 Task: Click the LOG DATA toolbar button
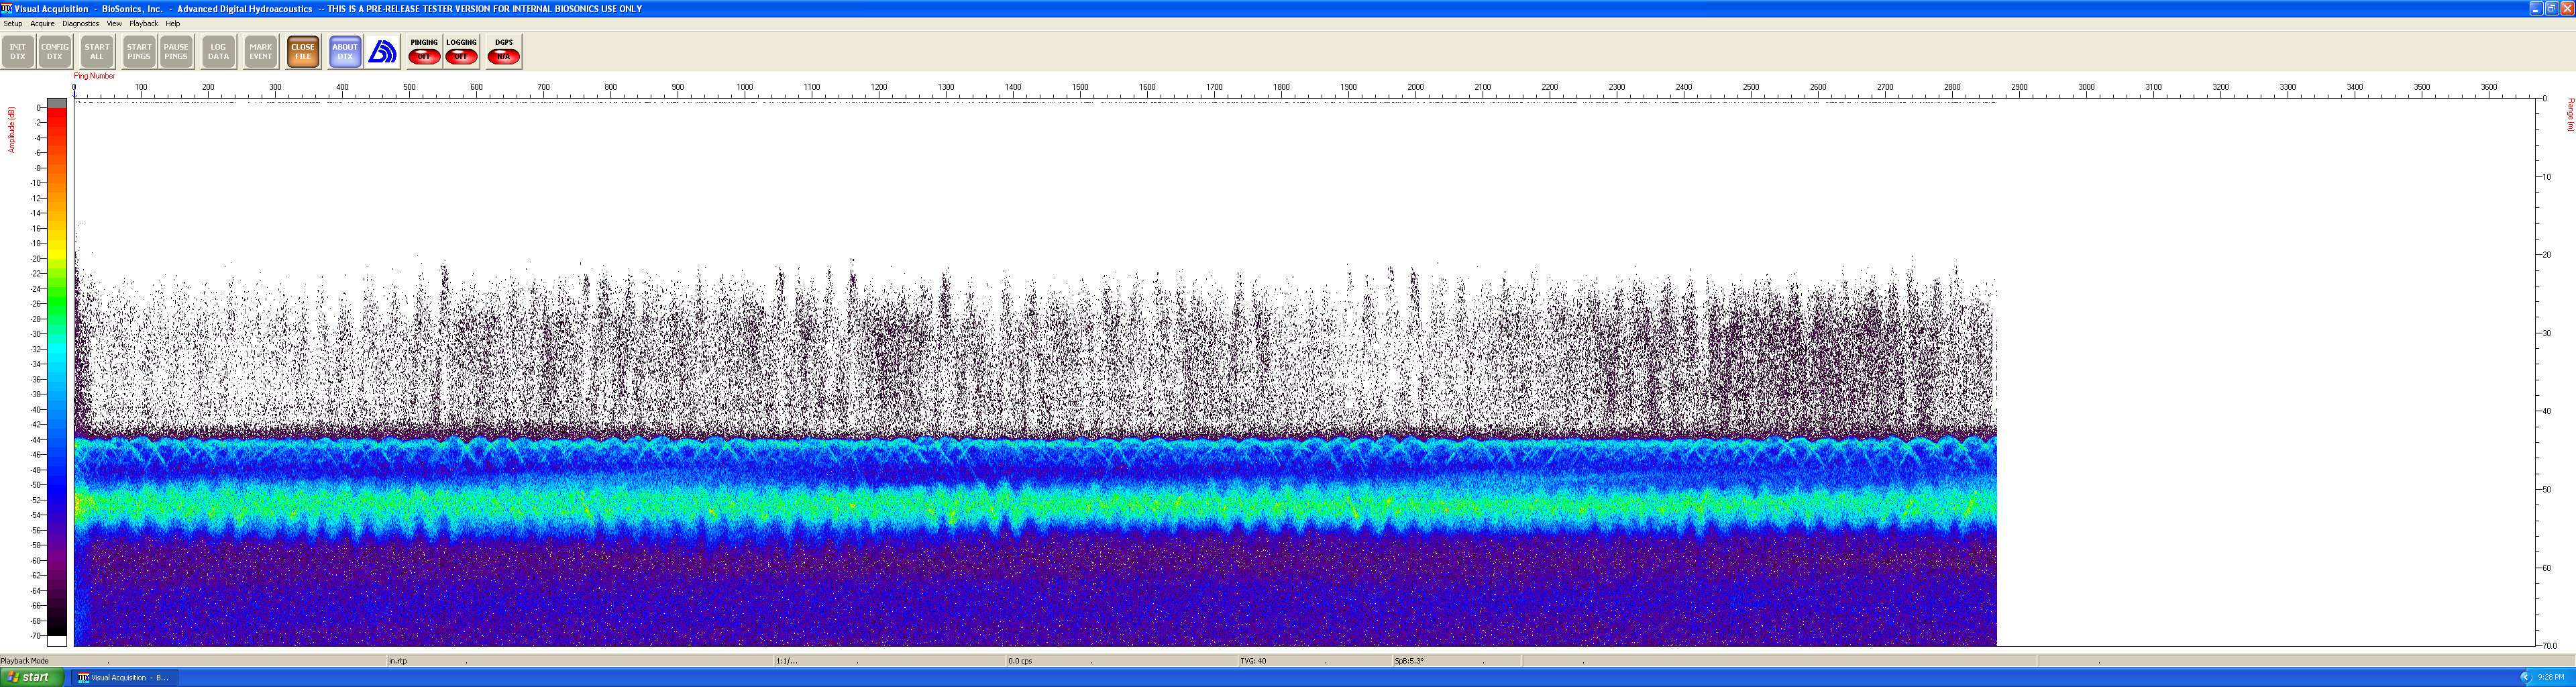[x=218, y=52]
